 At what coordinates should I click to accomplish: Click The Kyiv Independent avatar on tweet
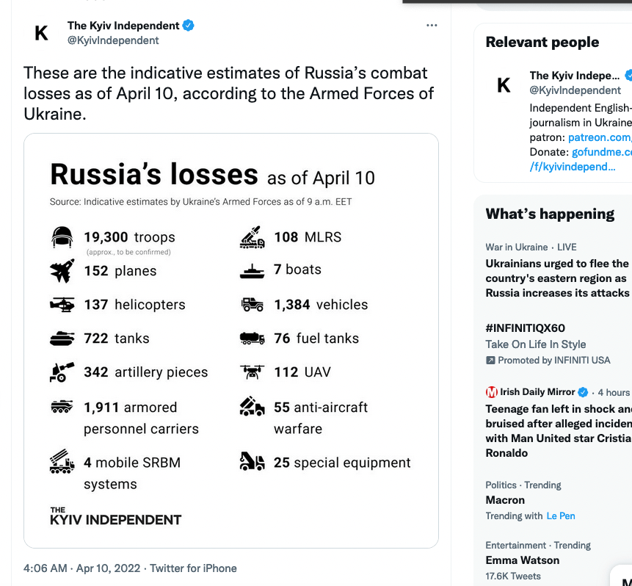(x=42, y=33)
